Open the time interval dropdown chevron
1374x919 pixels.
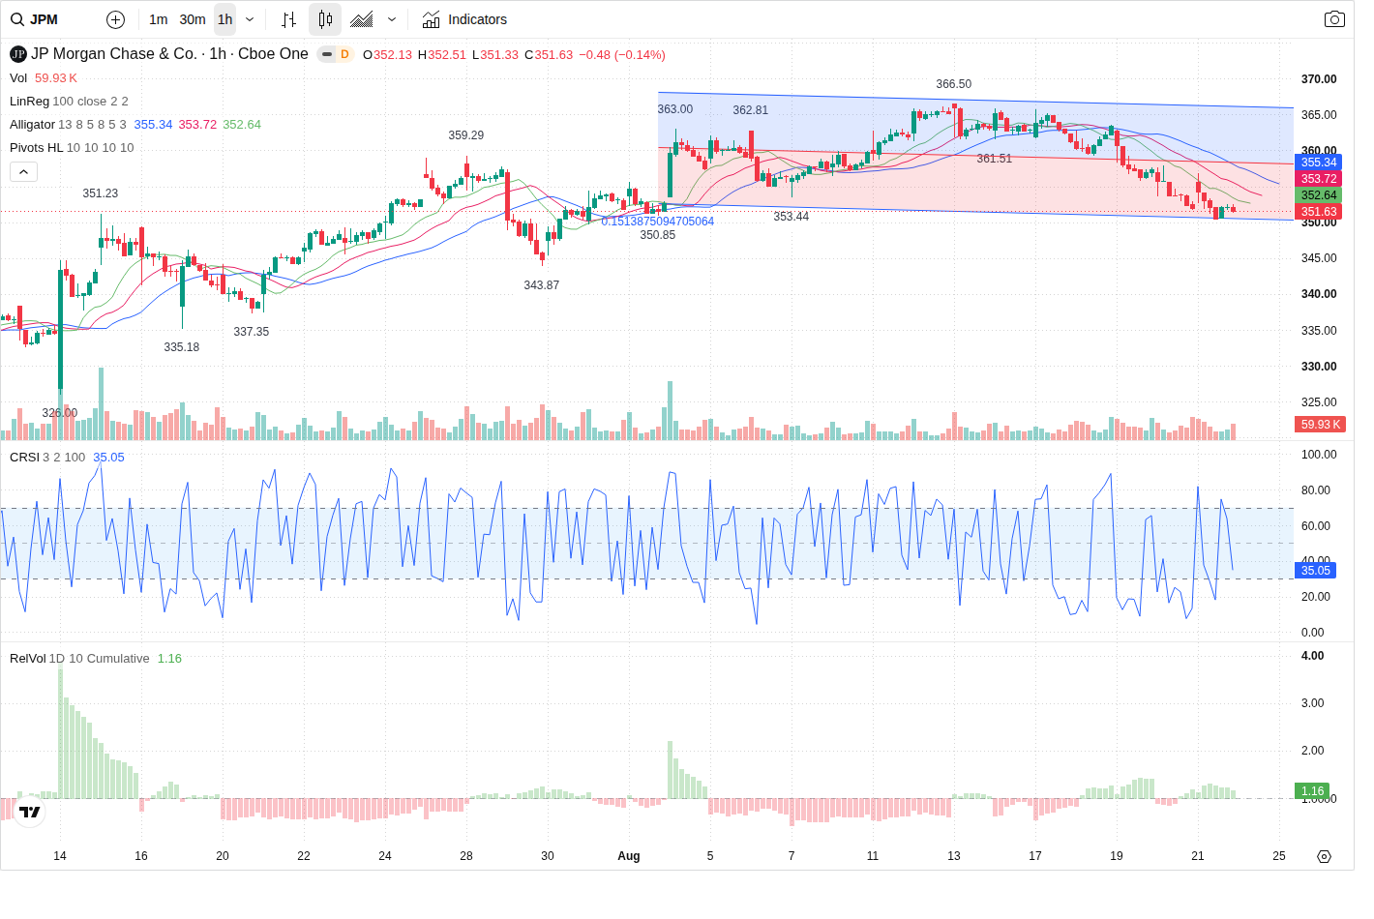point(250,19)
